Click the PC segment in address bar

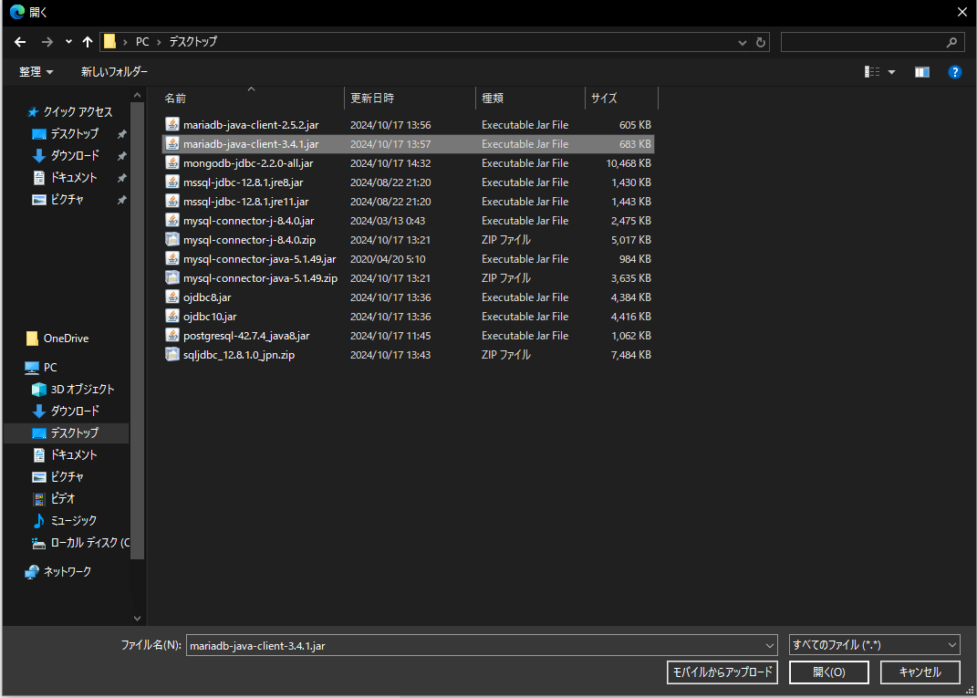tap(142, 42)
